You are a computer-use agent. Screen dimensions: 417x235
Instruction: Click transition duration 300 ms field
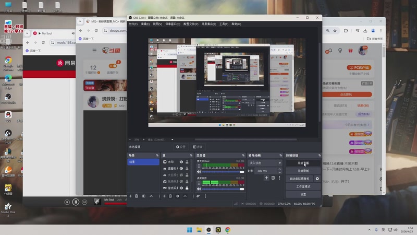[x=266, y=171]
